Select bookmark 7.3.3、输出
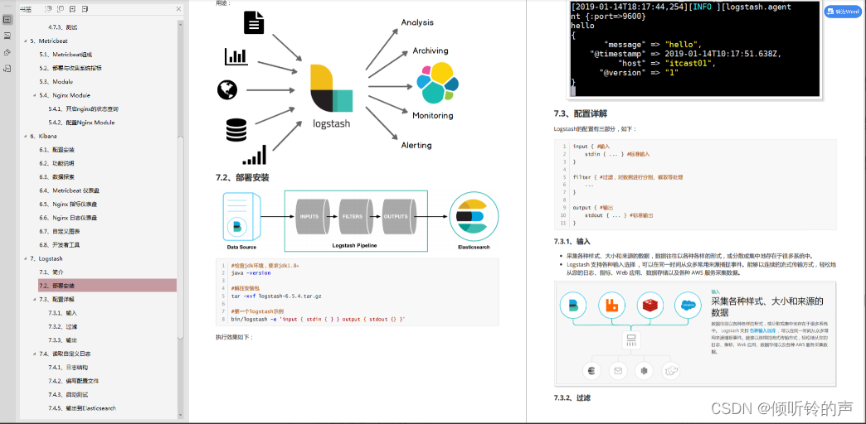Viewport: 866px width, 424px height. (63, 340)
